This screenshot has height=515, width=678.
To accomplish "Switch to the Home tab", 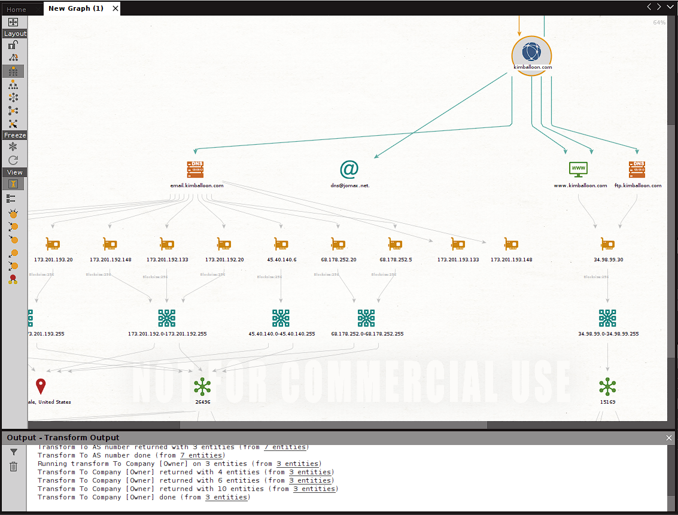I will [17, 9].
